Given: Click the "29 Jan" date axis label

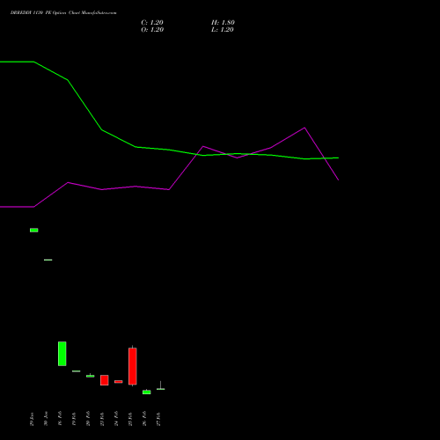Looking at the screenshot, I should [32, 419].
